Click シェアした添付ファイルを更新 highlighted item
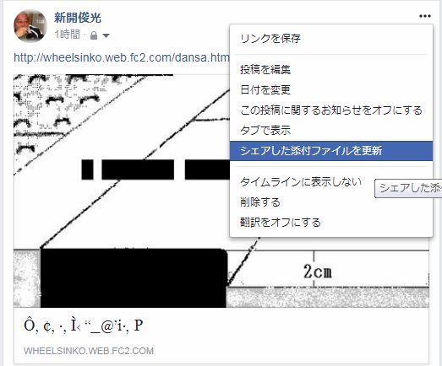The image size is (442, 366). [x=331, y=151]
